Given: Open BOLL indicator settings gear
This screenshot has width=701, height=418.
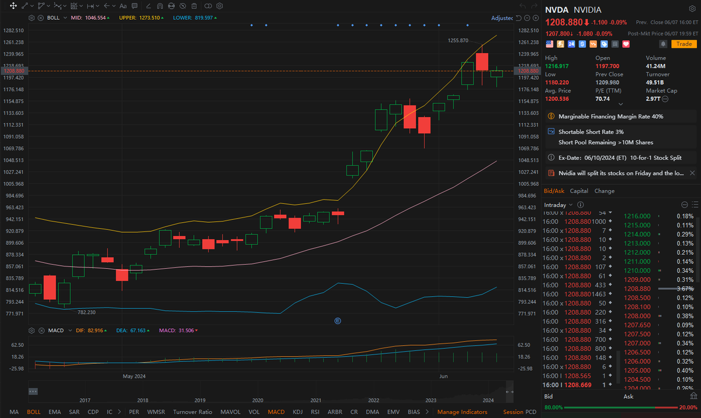Looking at the screenshot, I should (x=32, y=18).
